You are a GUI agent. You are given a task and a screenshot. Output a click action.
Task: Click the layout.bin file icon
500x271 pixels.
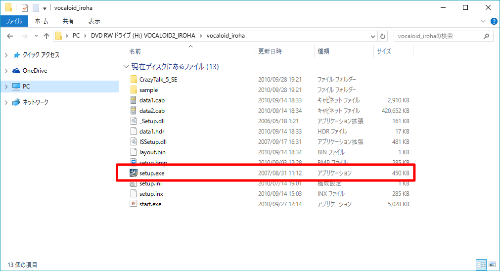coord(134,152)
